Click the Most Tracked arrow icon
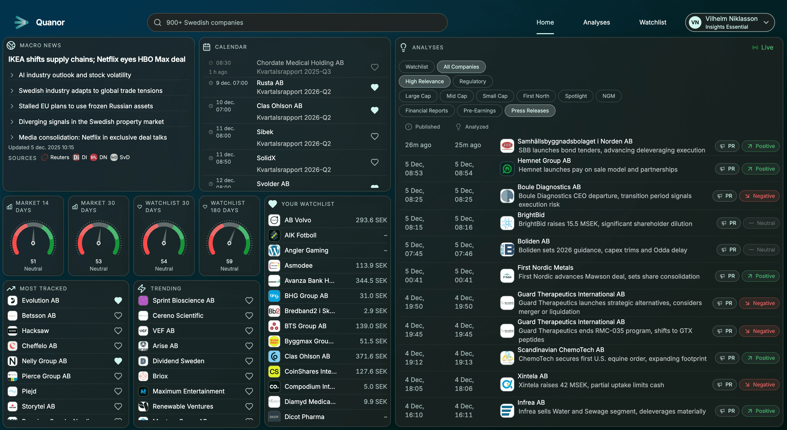 pos(11,288)
